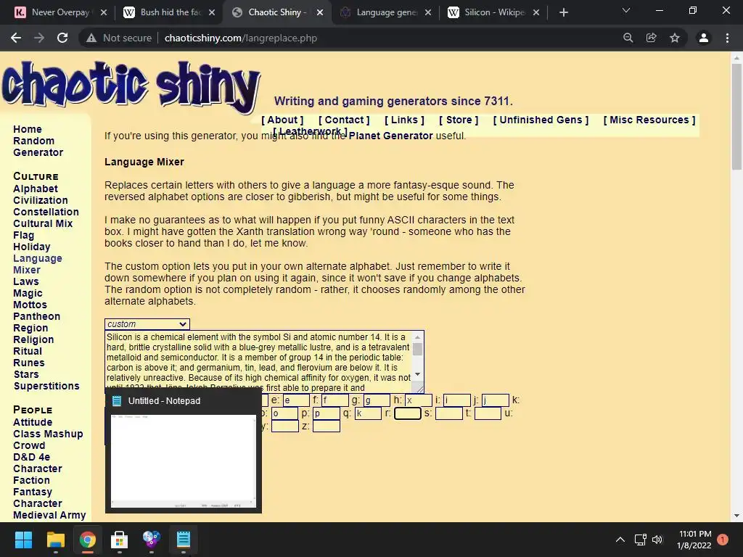Close the Language generator tab
This screenshot has height=557, width=743.
click(428, 12)
